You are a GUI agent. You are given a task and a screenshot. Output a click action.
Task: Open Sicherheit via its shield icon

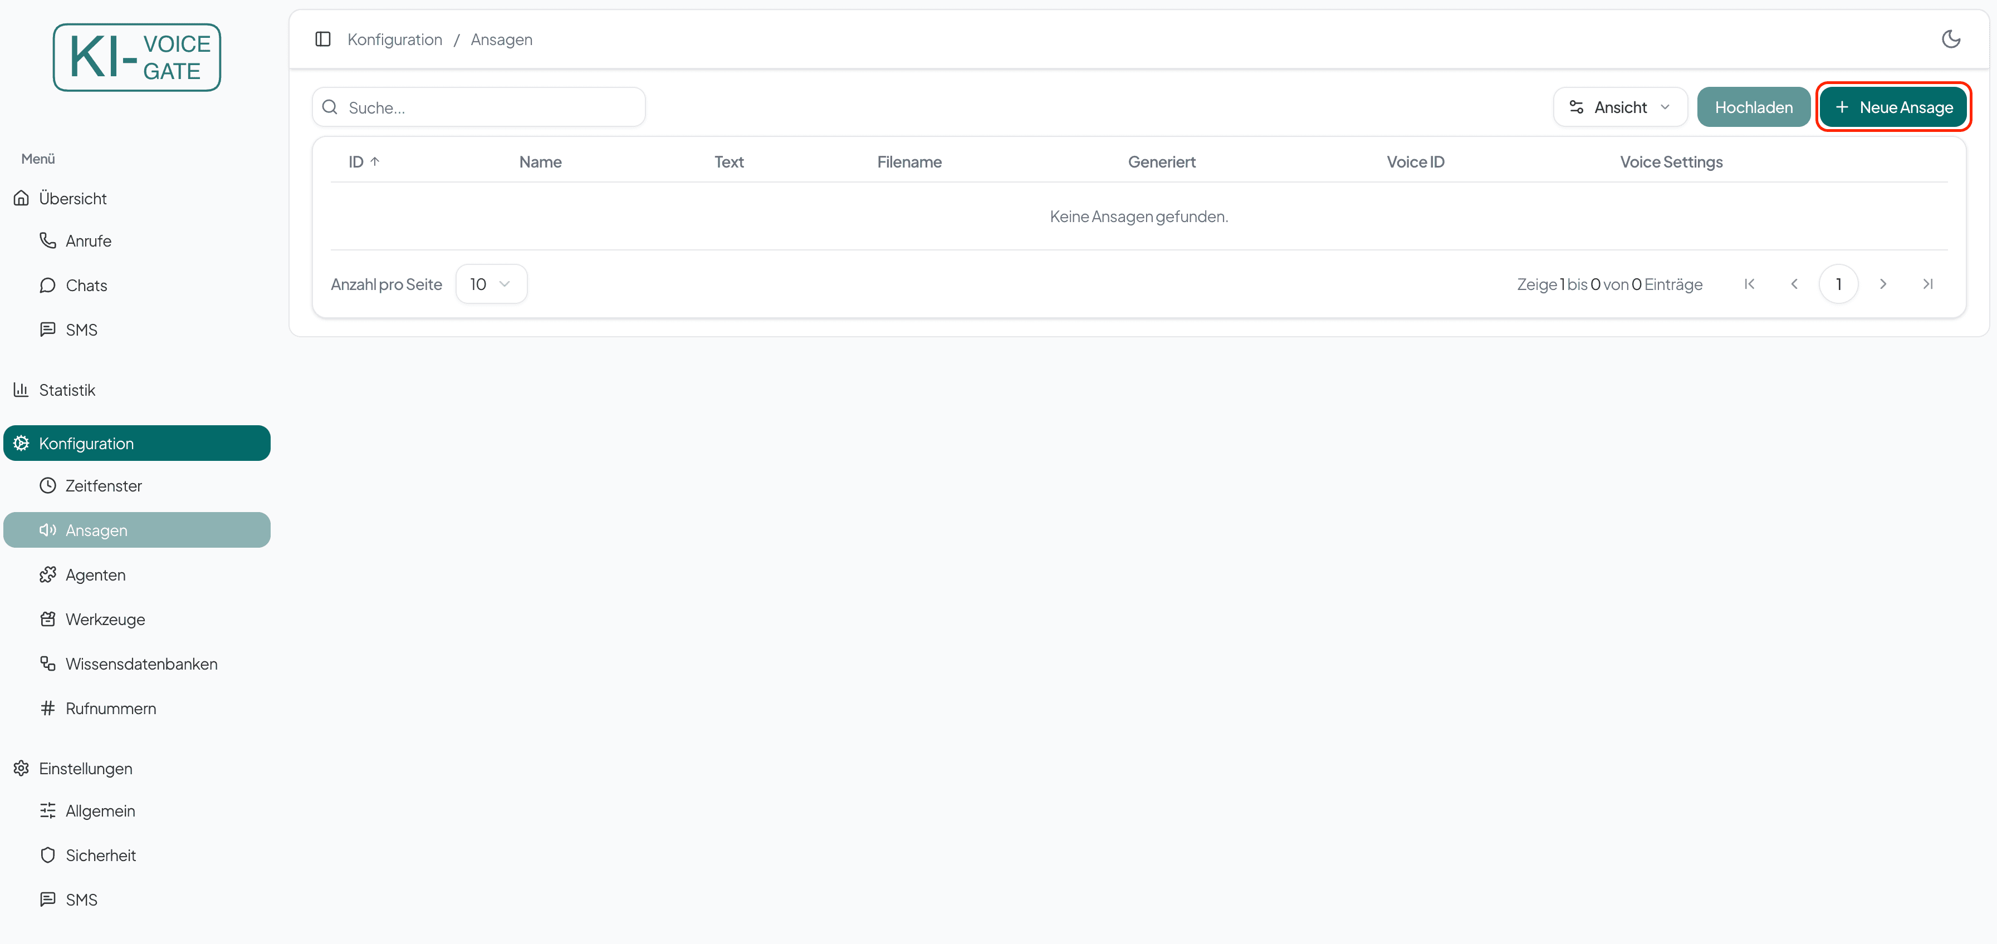pos(48,855)
